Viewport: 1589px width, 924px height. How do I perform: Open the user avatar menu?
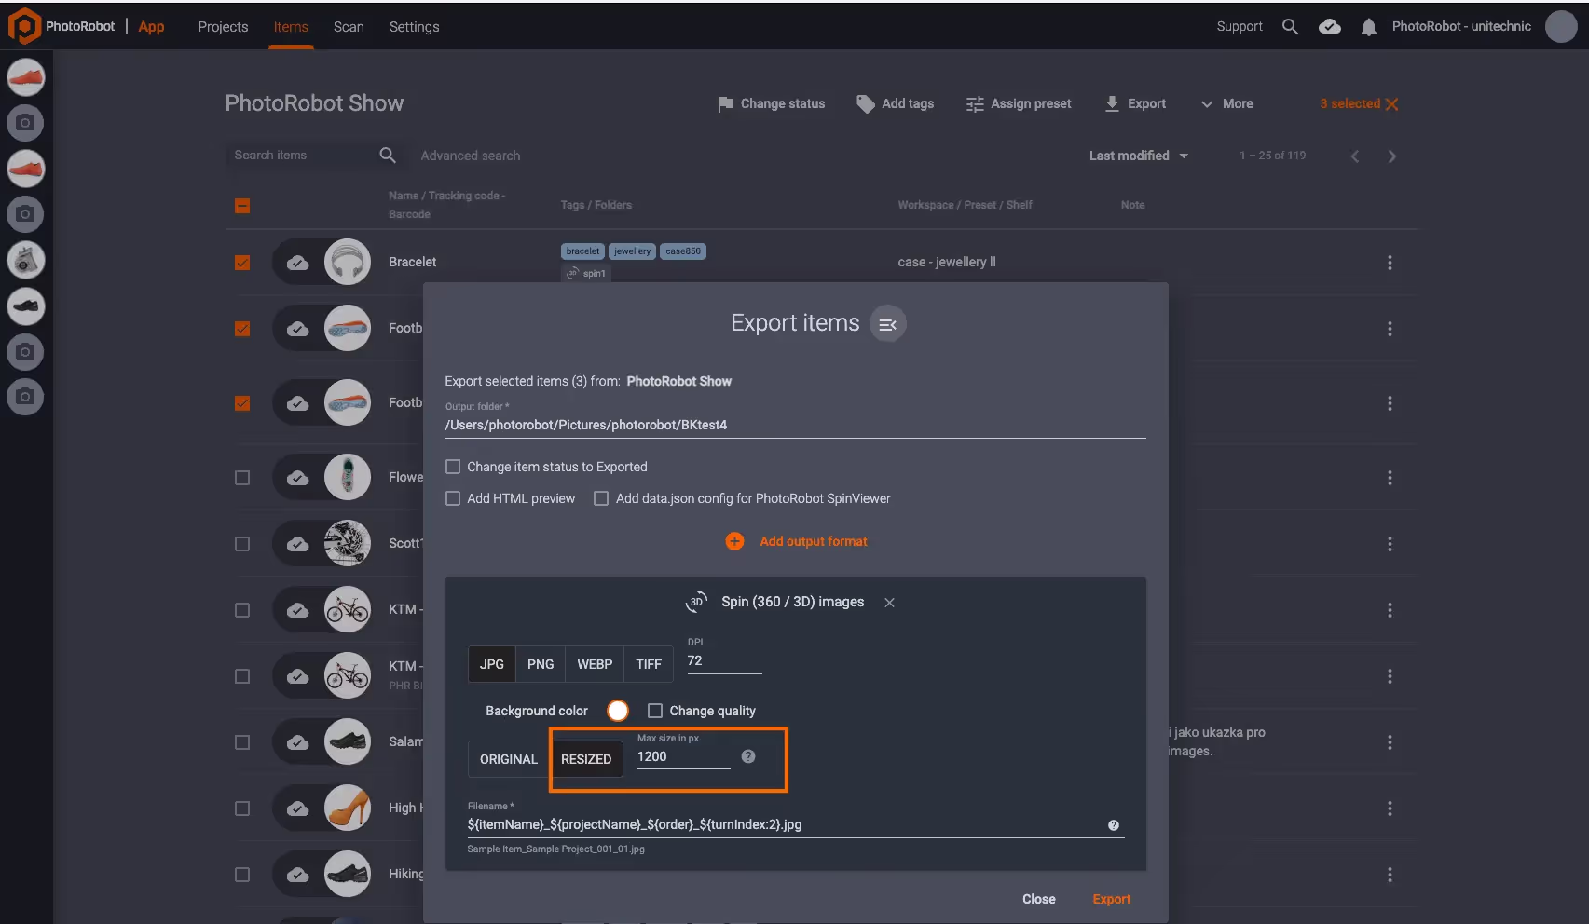[x=1561, y=26]
